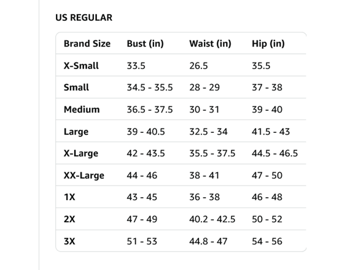Click the Hip (in) column header

(268, 43)
